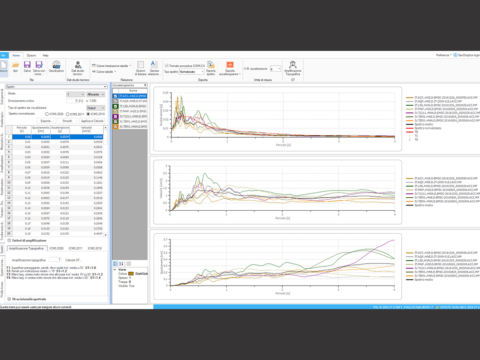480x360 pixels.
Task: Switch to the Opzioni ribbon tab
Action: (x=31, y=56)
